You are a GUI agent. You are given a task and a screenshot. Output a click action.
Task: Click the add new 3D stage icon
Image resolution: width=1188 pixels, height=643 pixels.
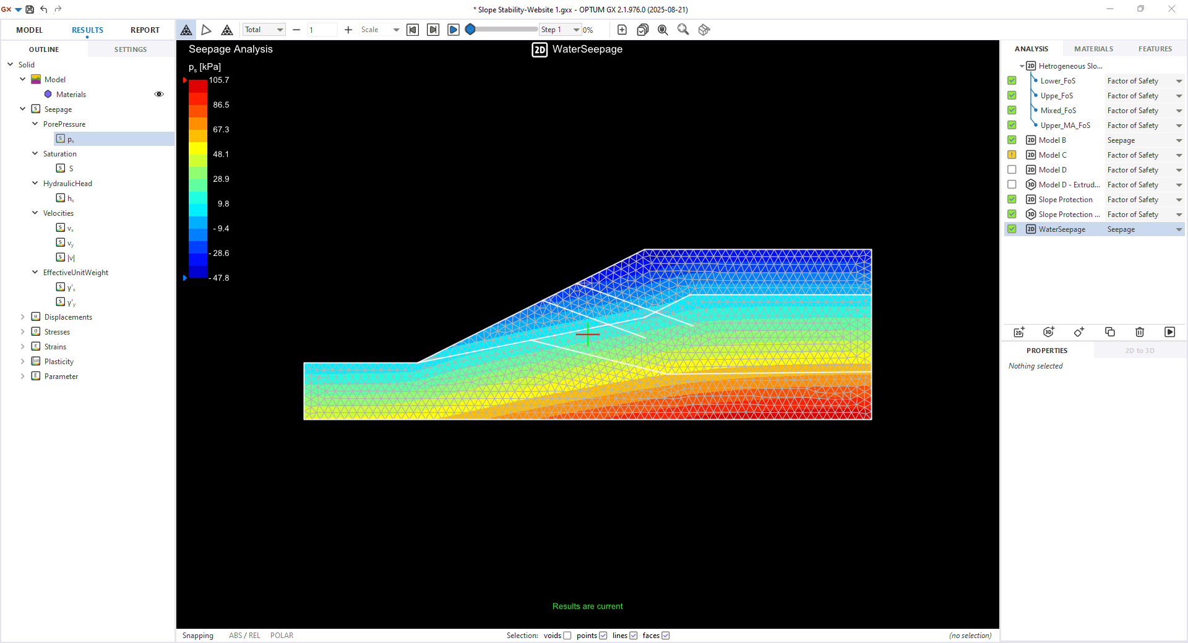coord(1049,332)
